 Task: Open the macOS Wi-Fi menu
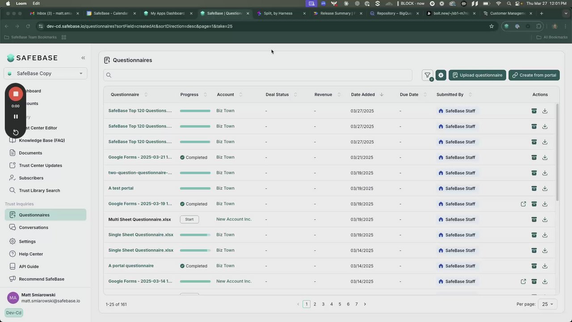click(x=498, y=4)
